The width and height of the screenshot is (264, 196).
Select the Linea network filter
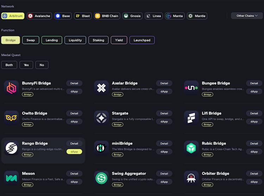click(x=154, y=16)
